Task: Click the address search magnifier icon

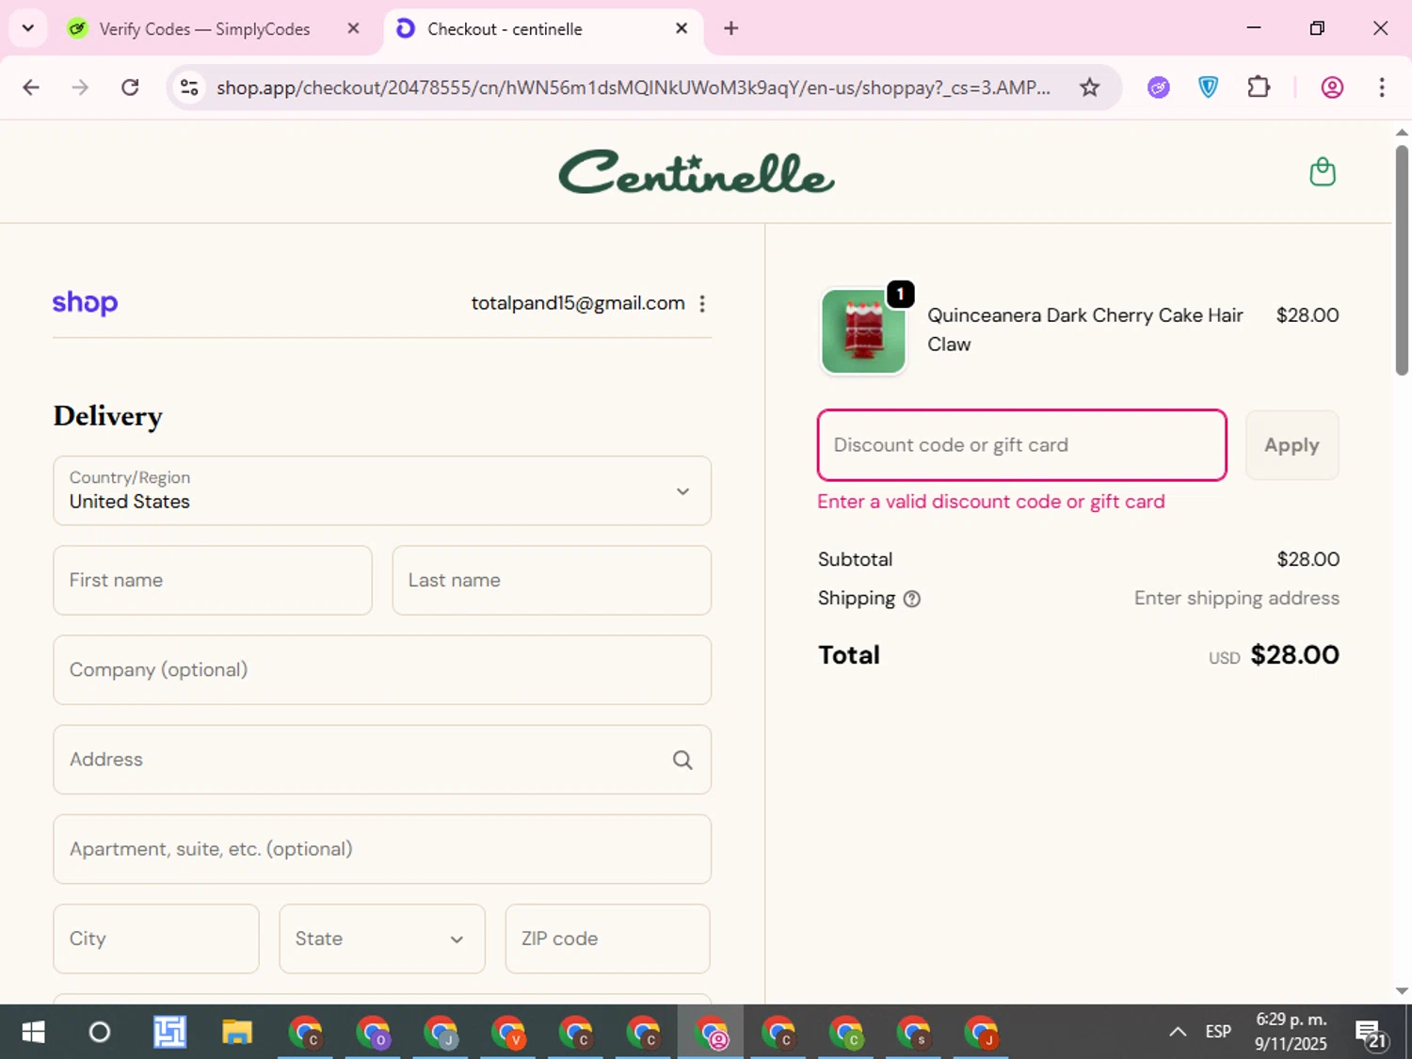Action: [x=682, y=760]
